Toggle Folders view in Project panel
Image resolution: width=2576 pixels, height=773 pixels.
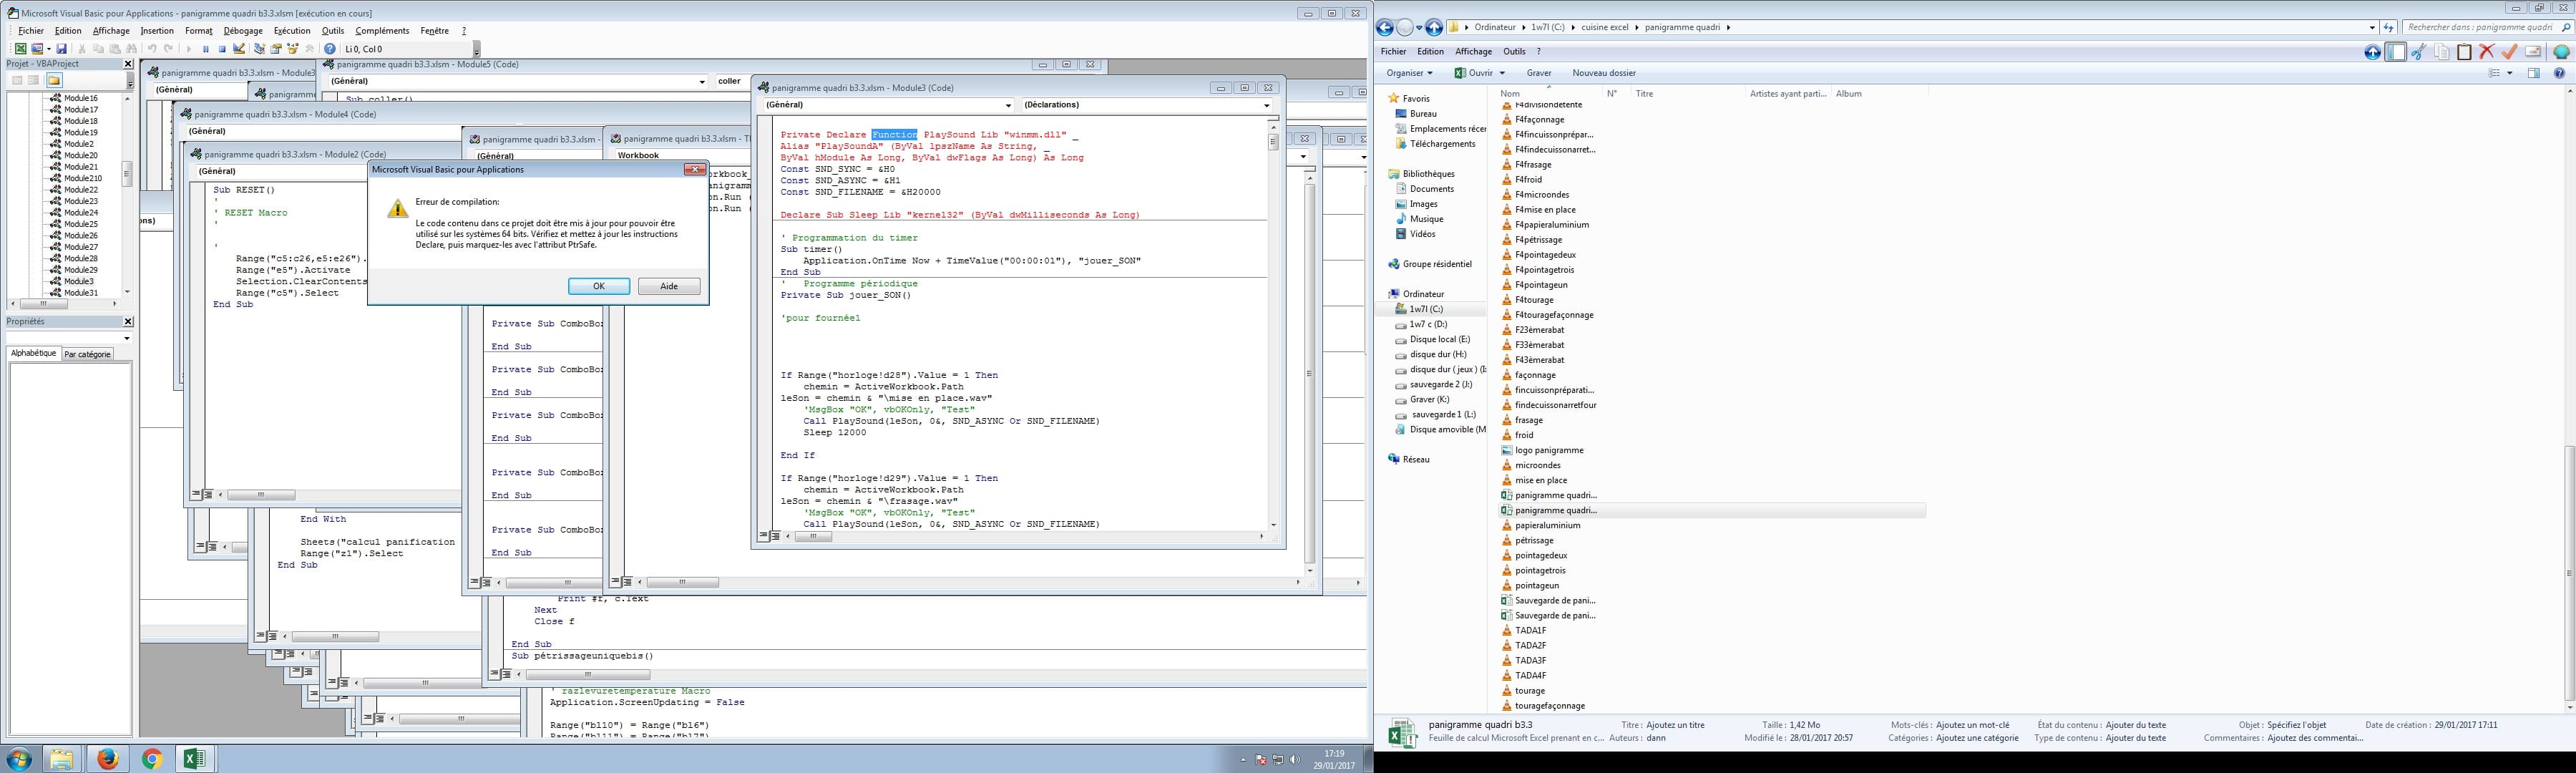pos(54,80)
